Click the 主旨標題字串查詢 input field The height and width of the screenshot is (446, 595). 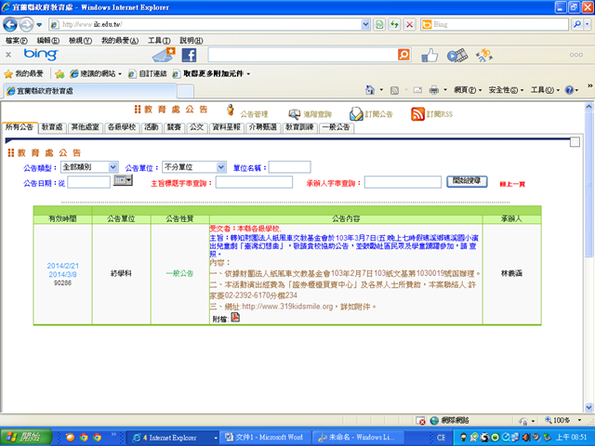pyautogui.click(x=254, y=182)
